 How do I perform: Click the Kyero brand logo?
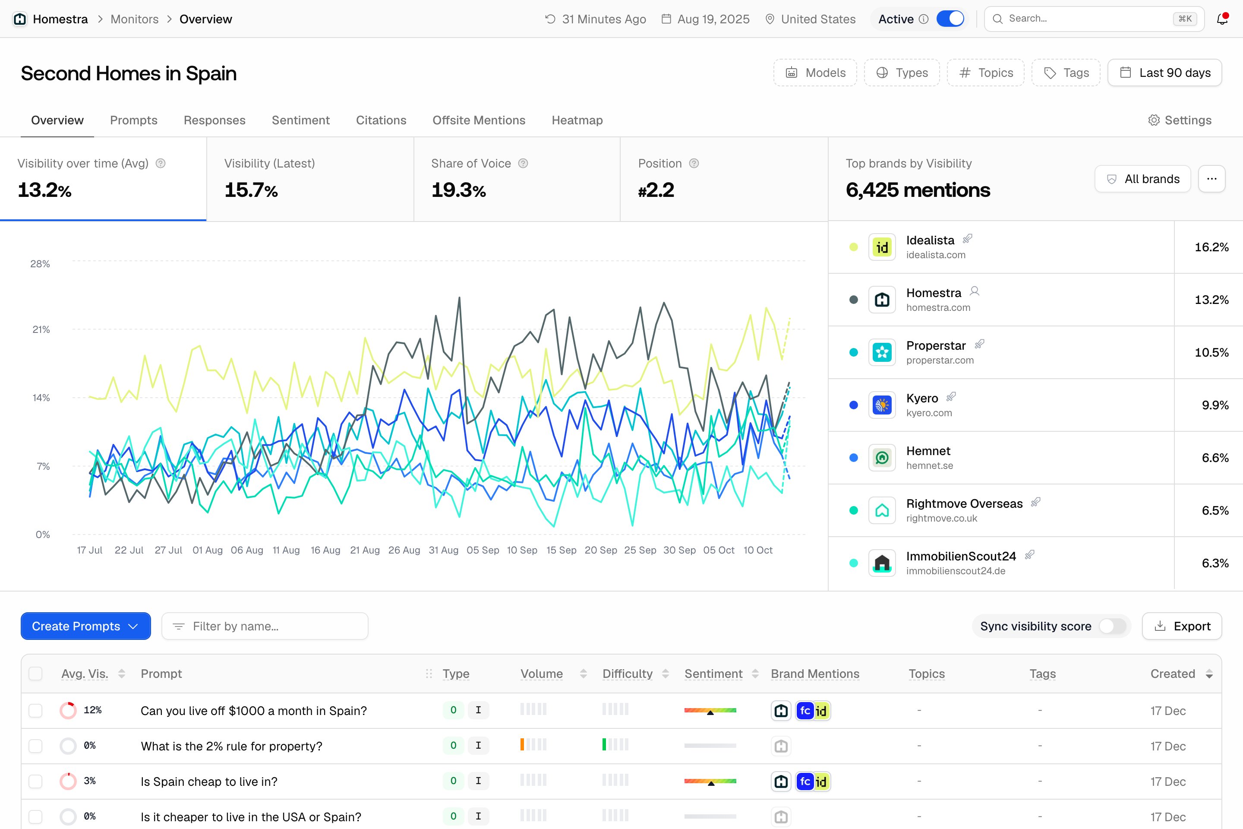[x=881, y=405]
